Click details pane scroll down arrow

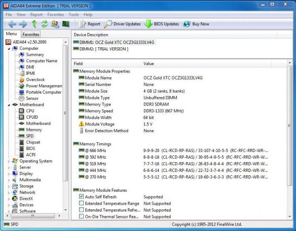tap(290, 217)
